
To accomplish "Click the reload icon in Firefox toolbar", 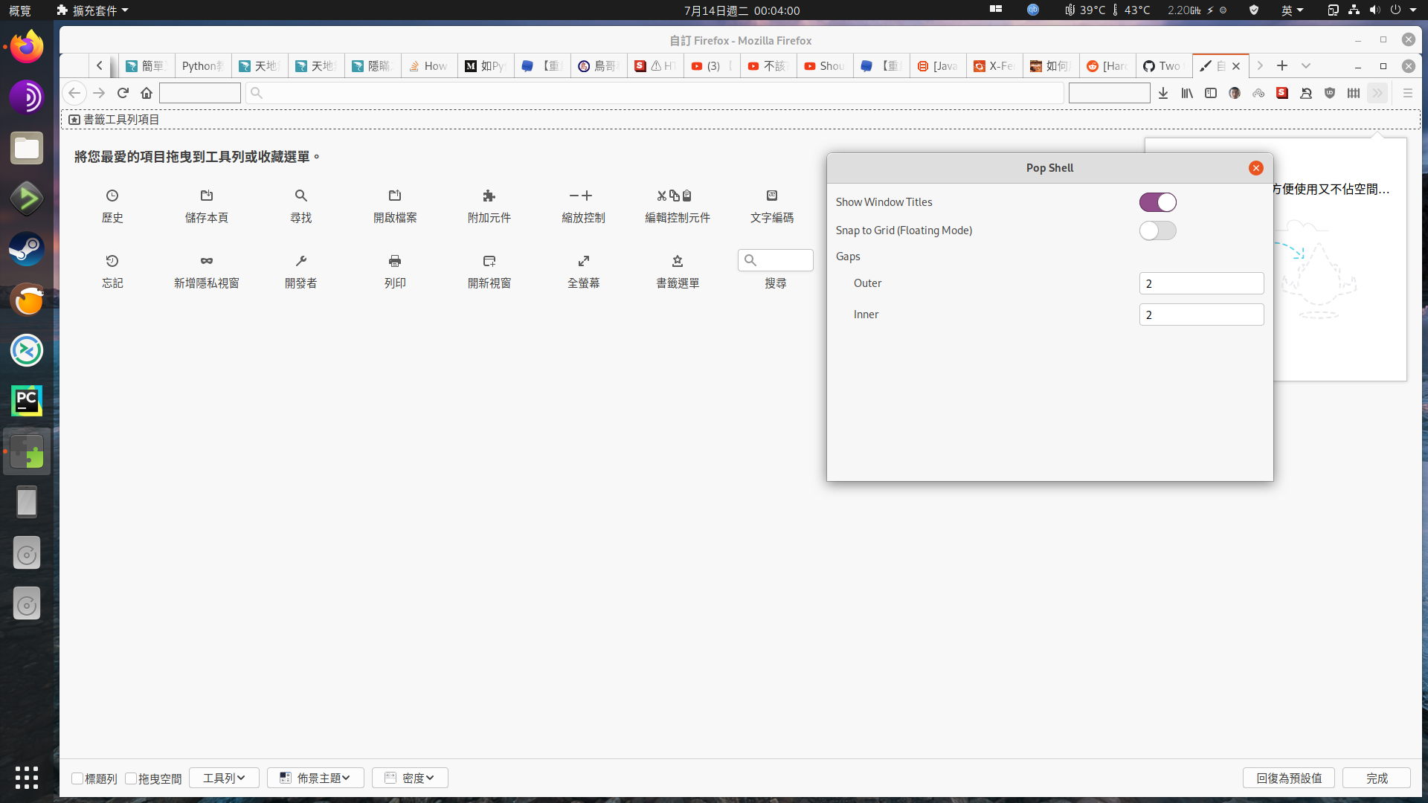I will [123, 93].
